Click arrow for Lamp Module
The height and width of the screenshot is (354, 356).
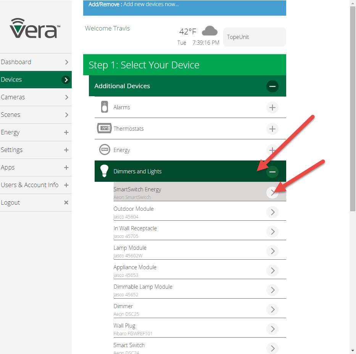pyautogui.click(x=272, y=251)
